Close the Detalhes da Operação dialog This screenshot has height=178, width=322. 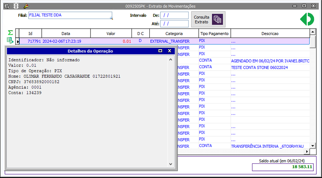(x=169, y=51)
